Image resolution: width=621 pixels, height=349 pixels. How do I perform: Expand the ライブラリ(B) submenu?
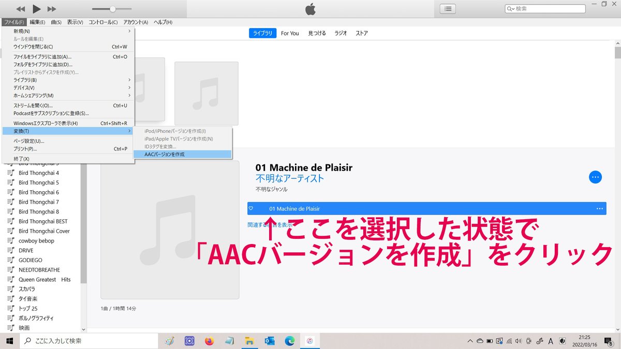[68, 80]
